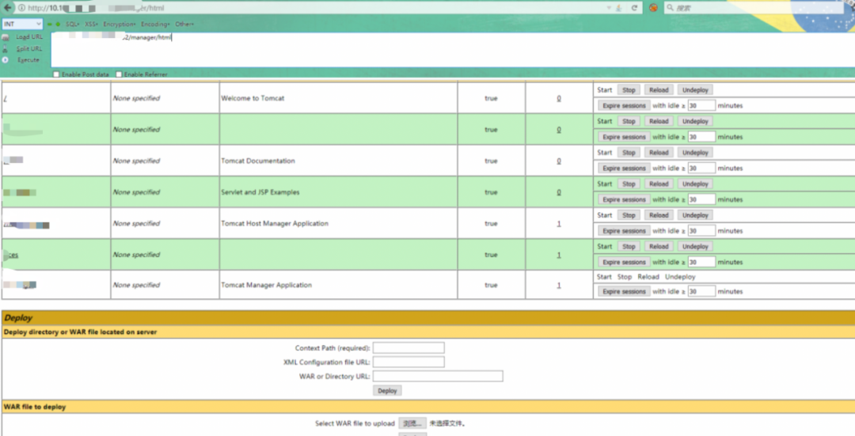Viewport: 855px width, 436px height.
Task: Click the HackBar URL text area
Action: click(453, 50)
